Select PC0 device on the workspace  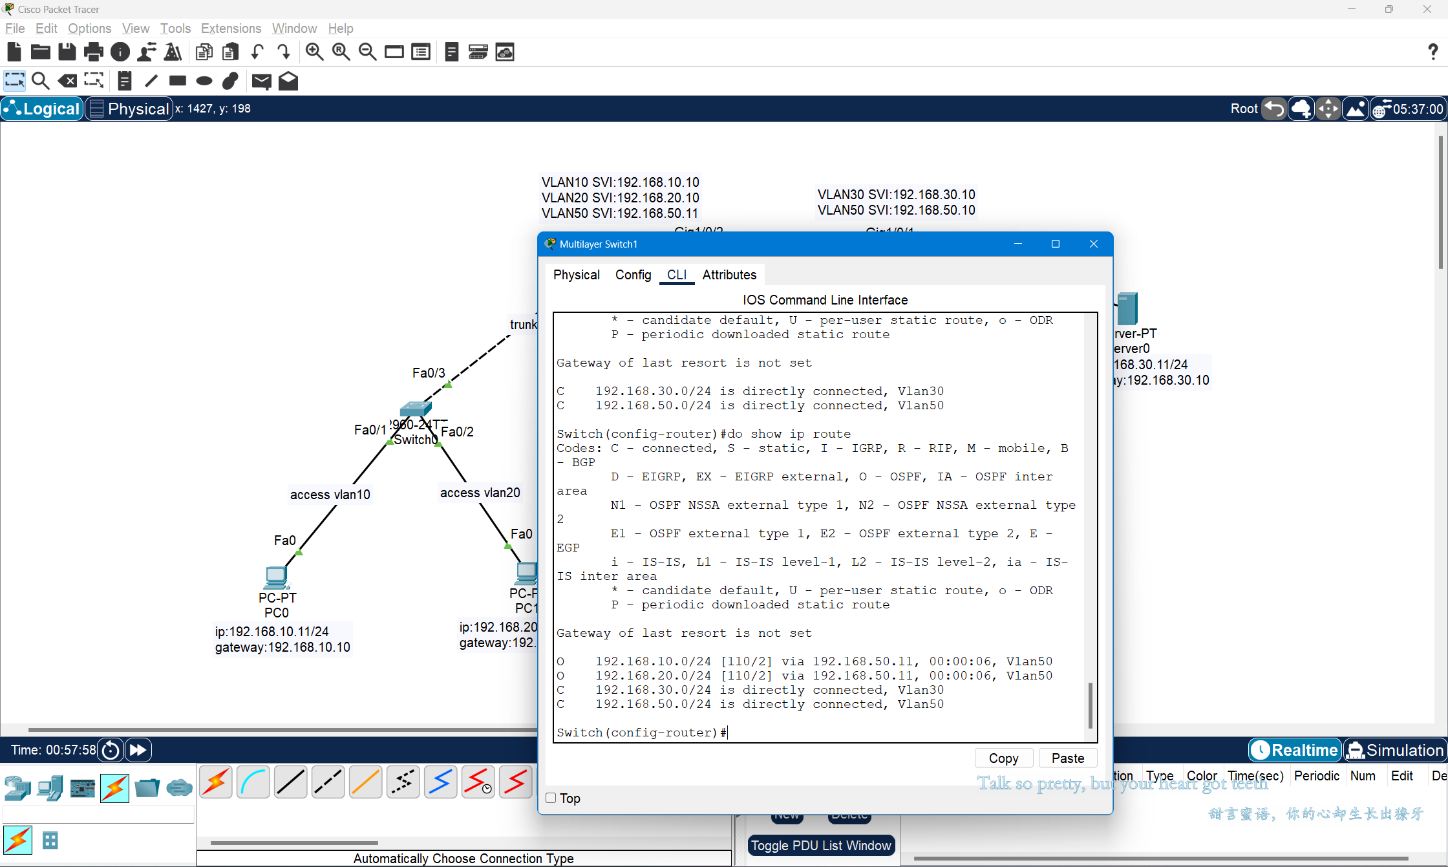tap(277, 577)
